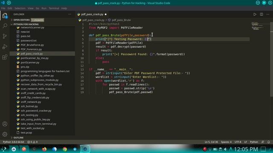Click pdf_pass_Brute in the breadcrumb
273x153 pixels.
[121, 20]
